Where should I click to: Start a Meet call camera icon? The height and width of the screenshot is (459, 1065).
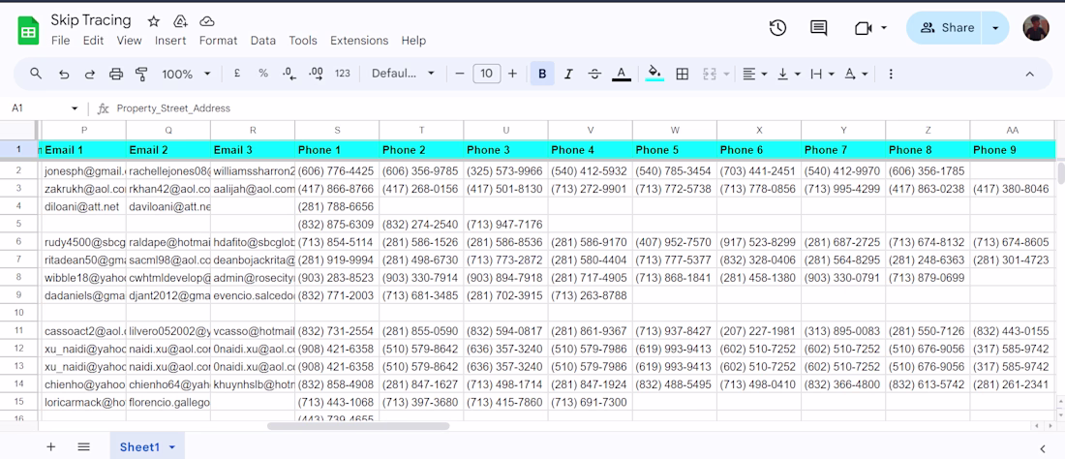point(863,28)
